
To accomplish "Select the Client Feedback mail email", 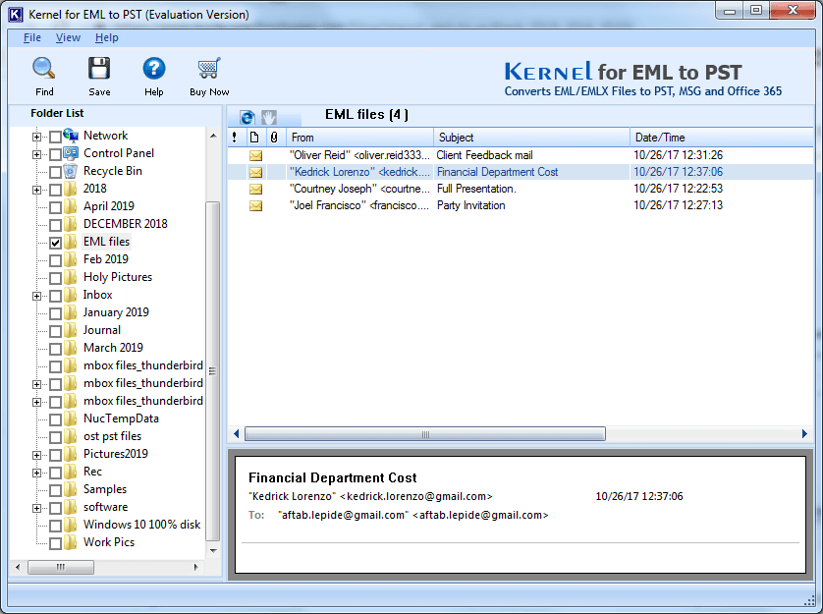I will [x=521, y=155].
